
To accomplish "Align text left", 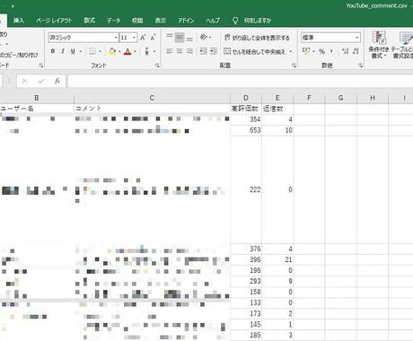I will [x=170, y=51].
